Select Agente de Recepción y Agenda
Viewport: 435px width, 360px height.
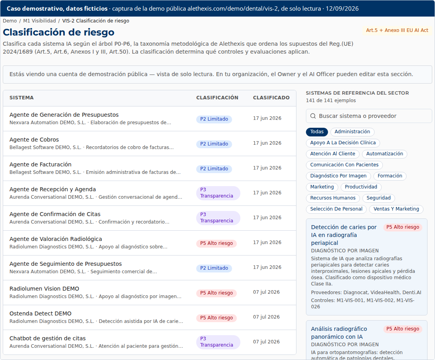click(x=150, y=193)
